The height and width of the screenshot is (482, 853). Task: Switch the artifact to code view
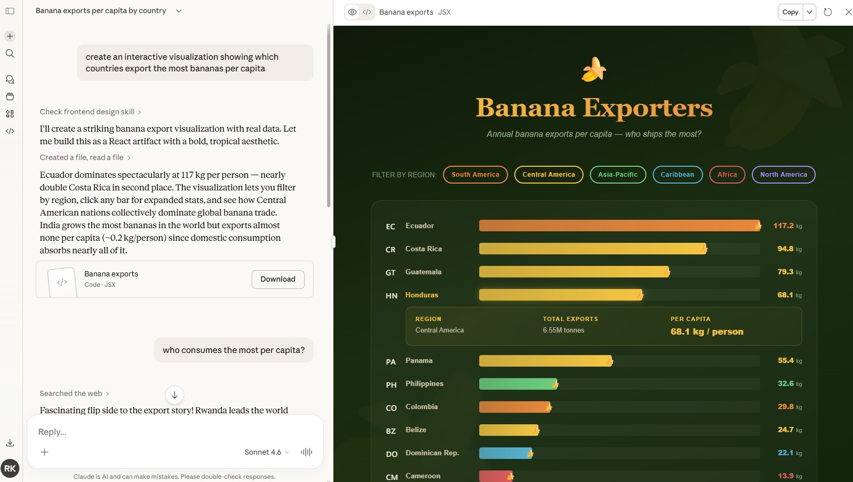point(367,12)
